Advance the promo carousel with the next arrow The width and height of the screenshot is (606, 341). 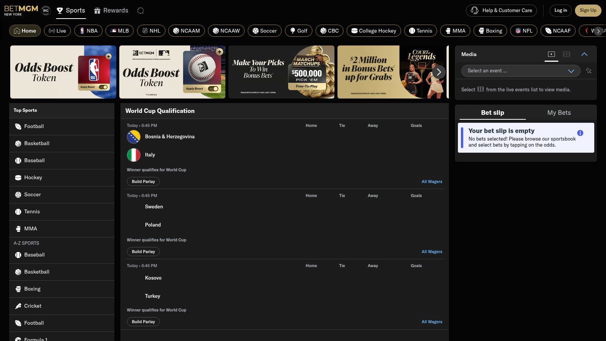pos(439,72)
